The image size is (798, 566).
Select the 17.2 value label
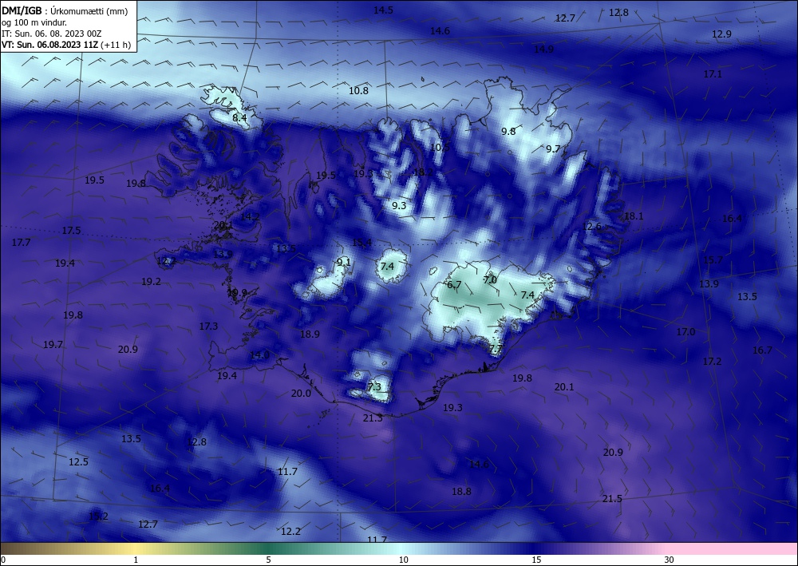tap(712, 362)
